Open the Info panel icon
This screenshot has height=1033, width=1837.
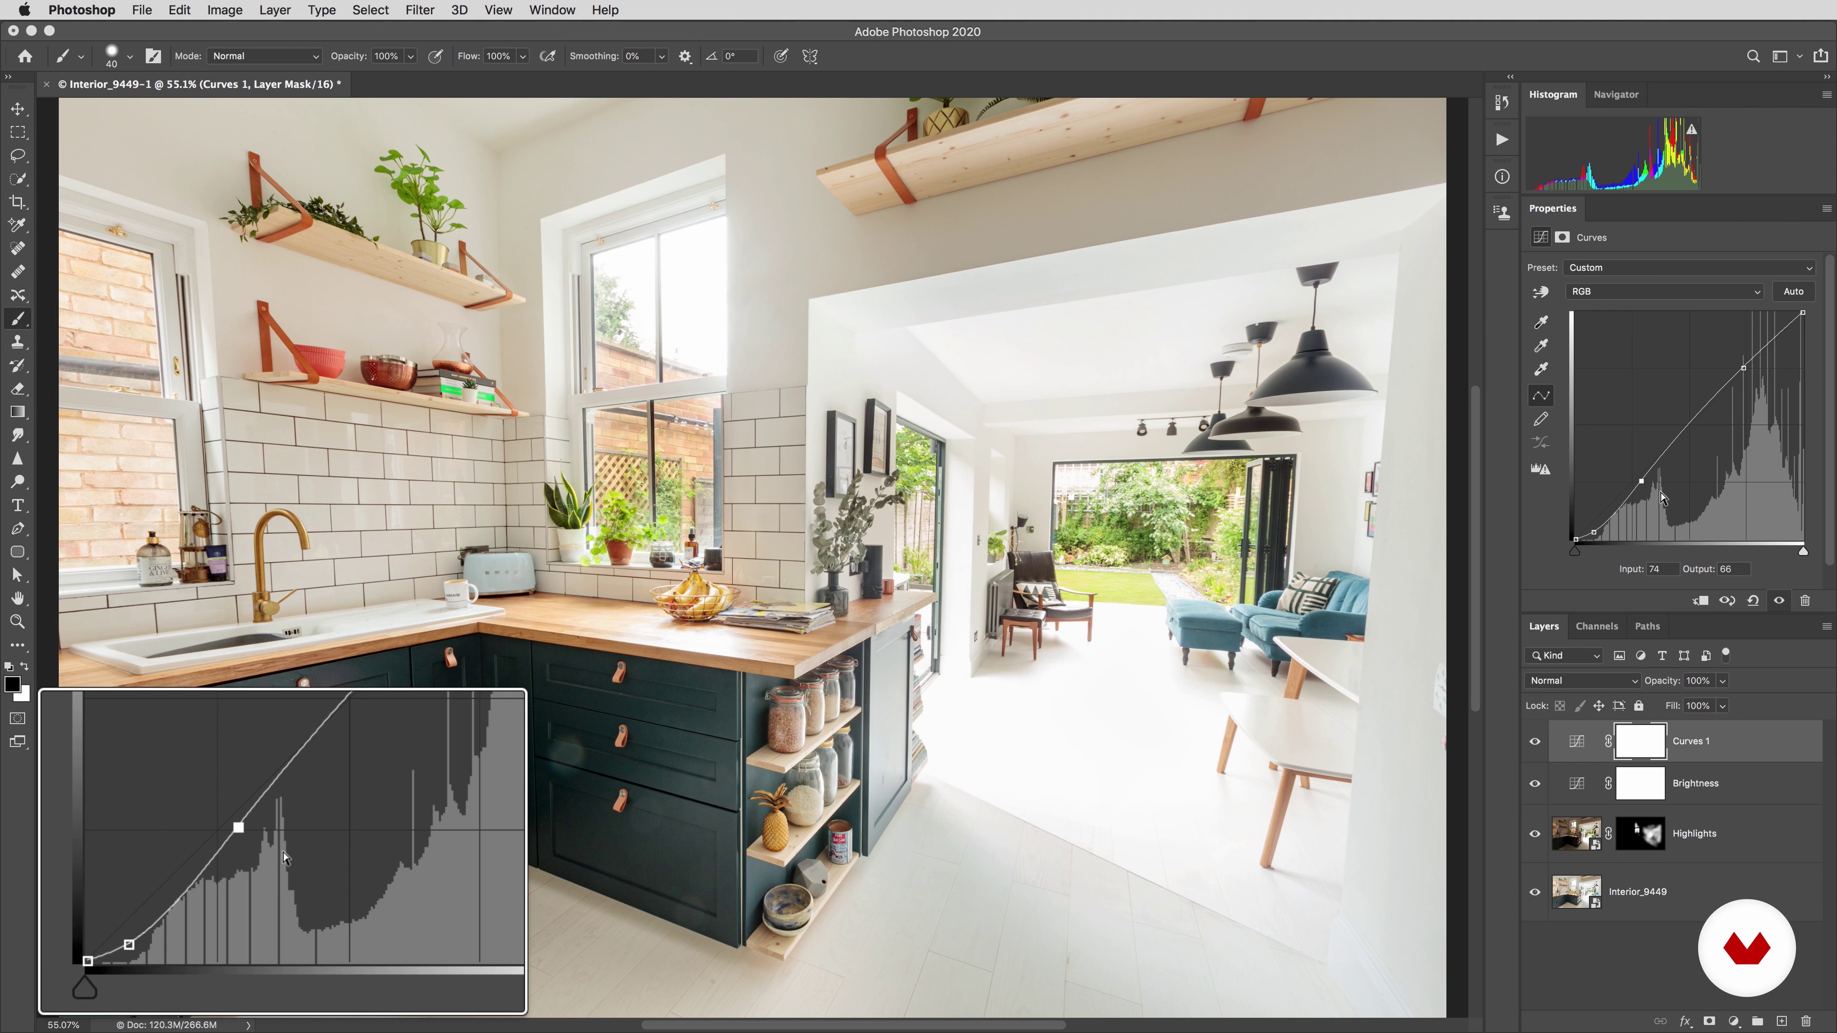coord(1502,177)
